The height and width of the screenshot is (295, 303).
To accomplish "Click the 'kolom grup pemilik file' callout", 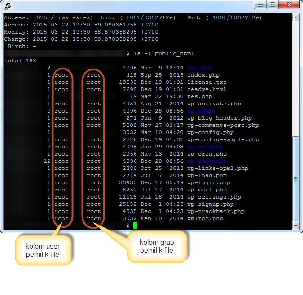I will click(x=157, y=247).
